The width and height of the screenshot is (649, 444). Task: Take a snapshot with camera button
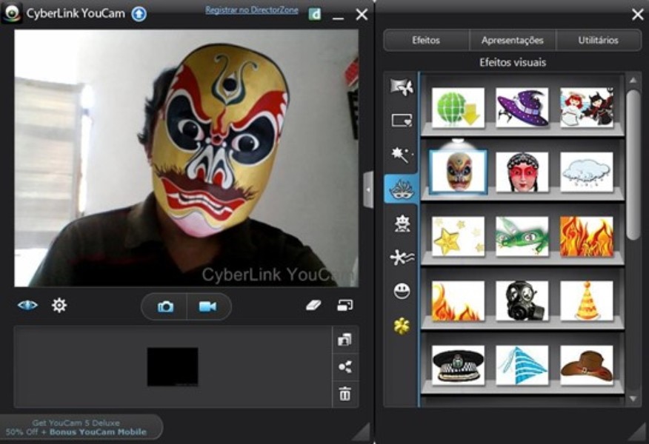[164, 307]
